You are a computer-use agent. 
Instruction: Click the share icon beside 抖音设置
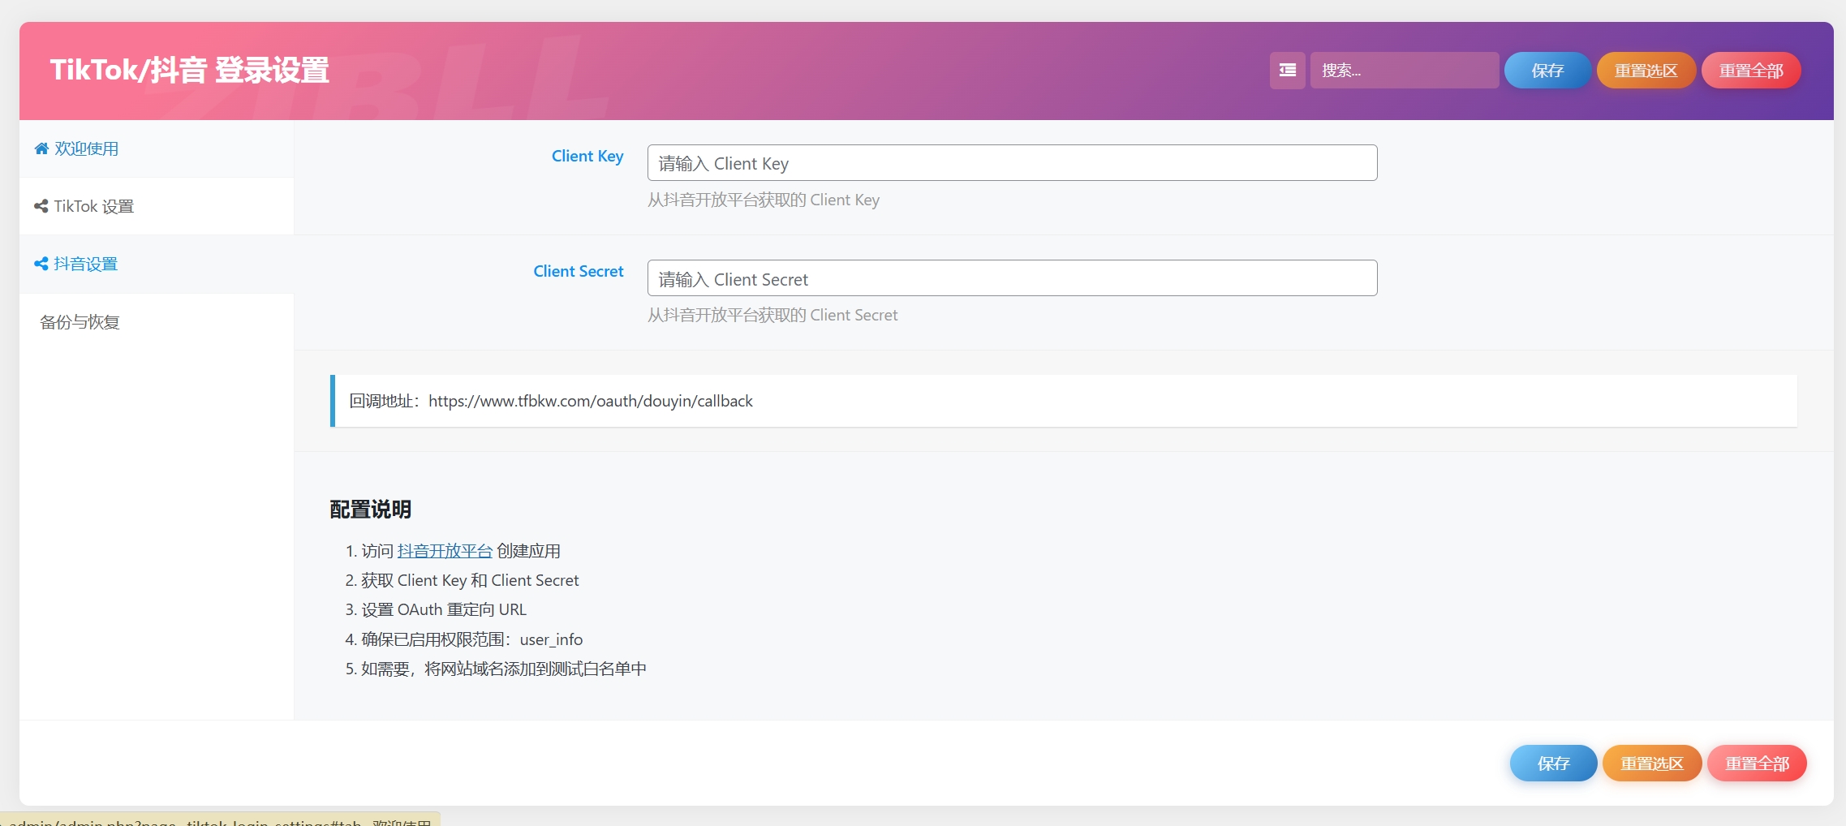click(41, 264)
